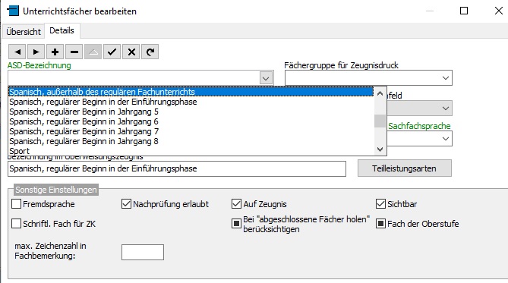Add new record with plus button

[55, 52]
